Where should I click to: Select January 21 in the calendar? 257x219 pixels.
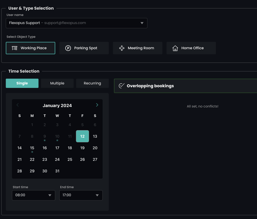point(19,159)
